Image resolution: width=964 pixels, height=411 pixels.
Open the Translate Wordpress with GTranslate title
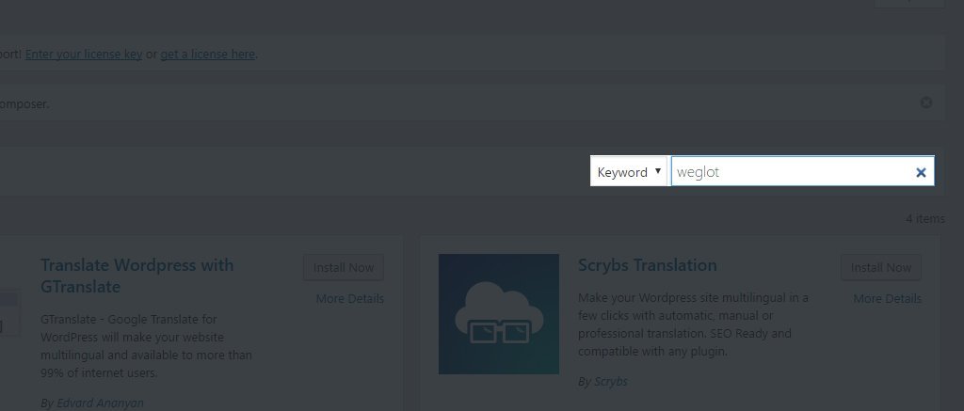point(137,276)
